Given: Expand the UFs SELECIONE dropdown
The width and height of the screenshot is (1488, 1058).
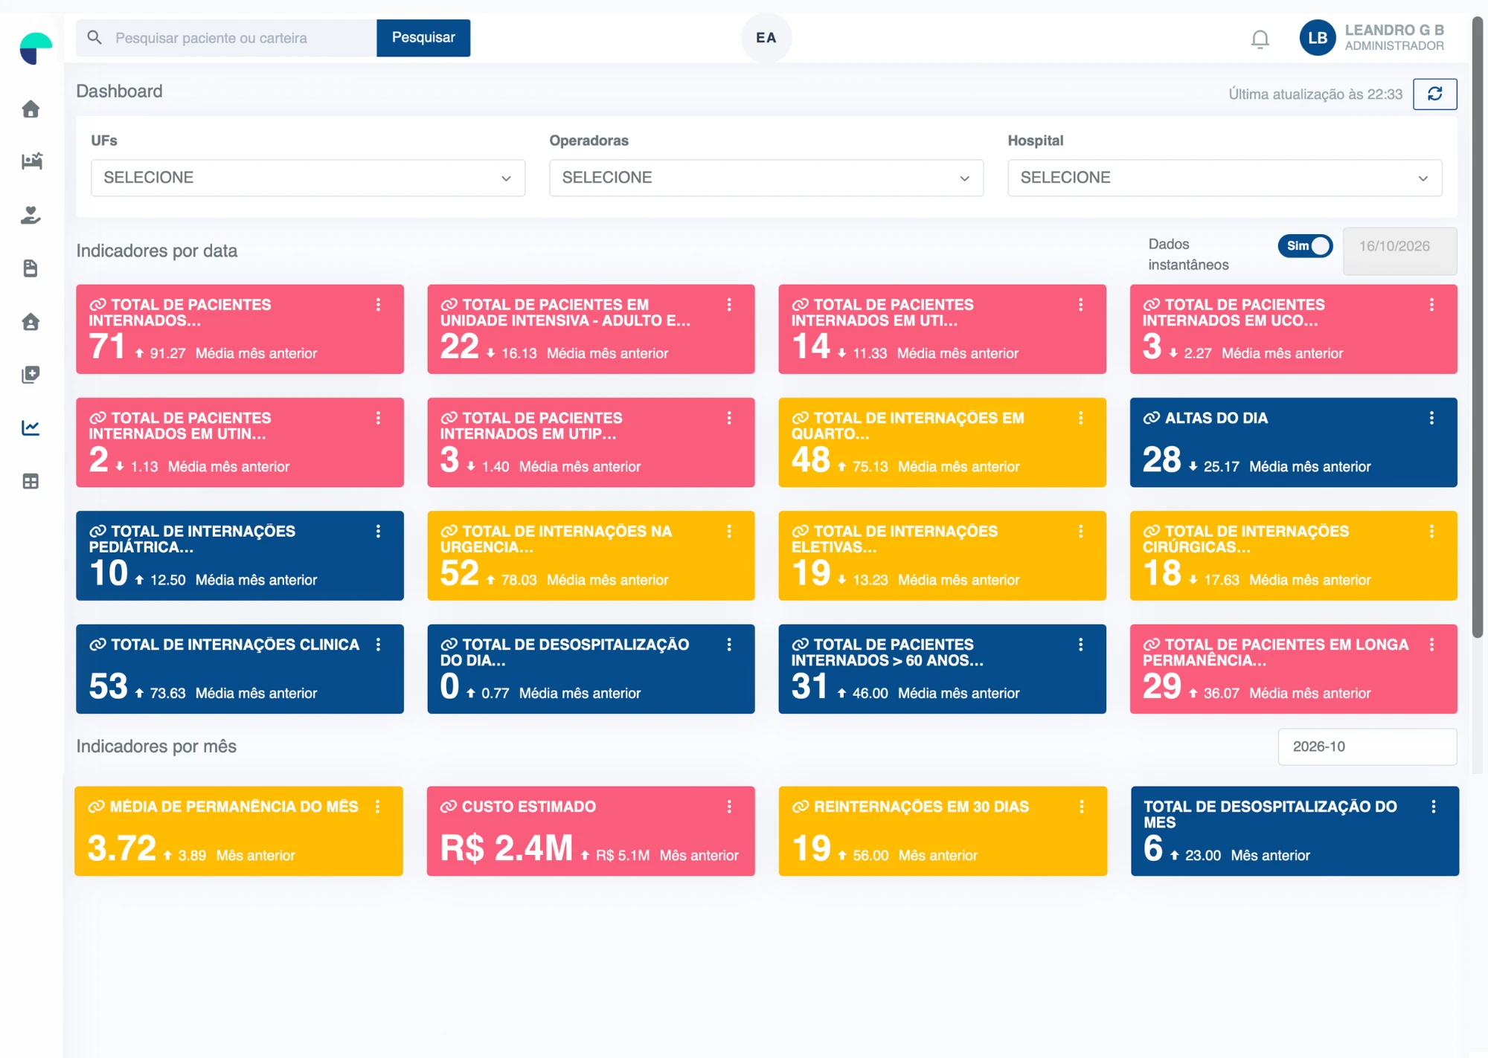Looking at the screenshot, I should (308, 178).
